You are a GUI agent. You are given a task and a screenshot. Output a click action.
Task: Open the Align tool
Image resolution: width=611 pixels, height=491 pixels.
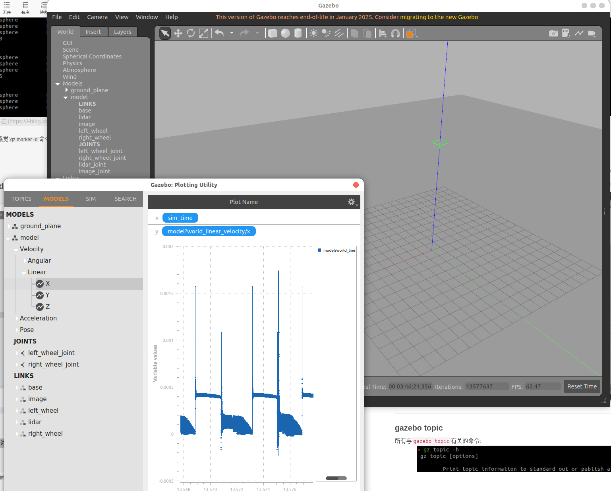click(383, 33)
